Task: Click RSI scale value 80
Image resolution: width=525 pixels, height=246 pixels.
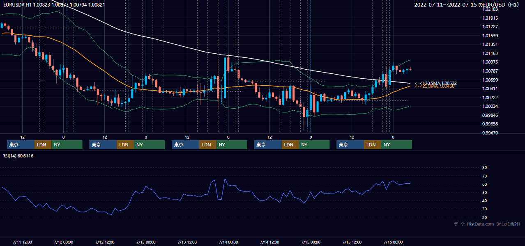Action: tap(484, 168)
